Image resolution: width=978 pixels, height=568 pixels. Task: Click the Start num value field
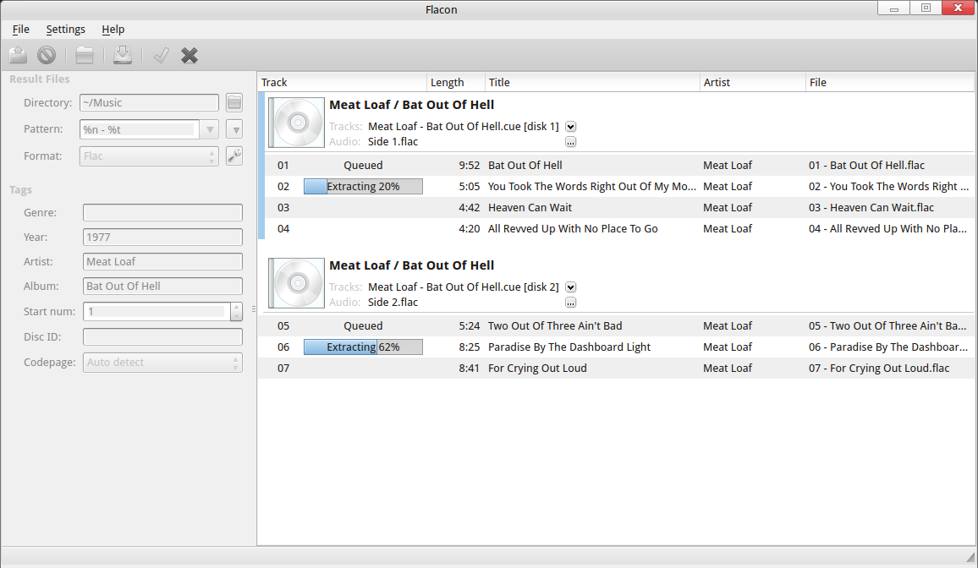click(157, 311)
